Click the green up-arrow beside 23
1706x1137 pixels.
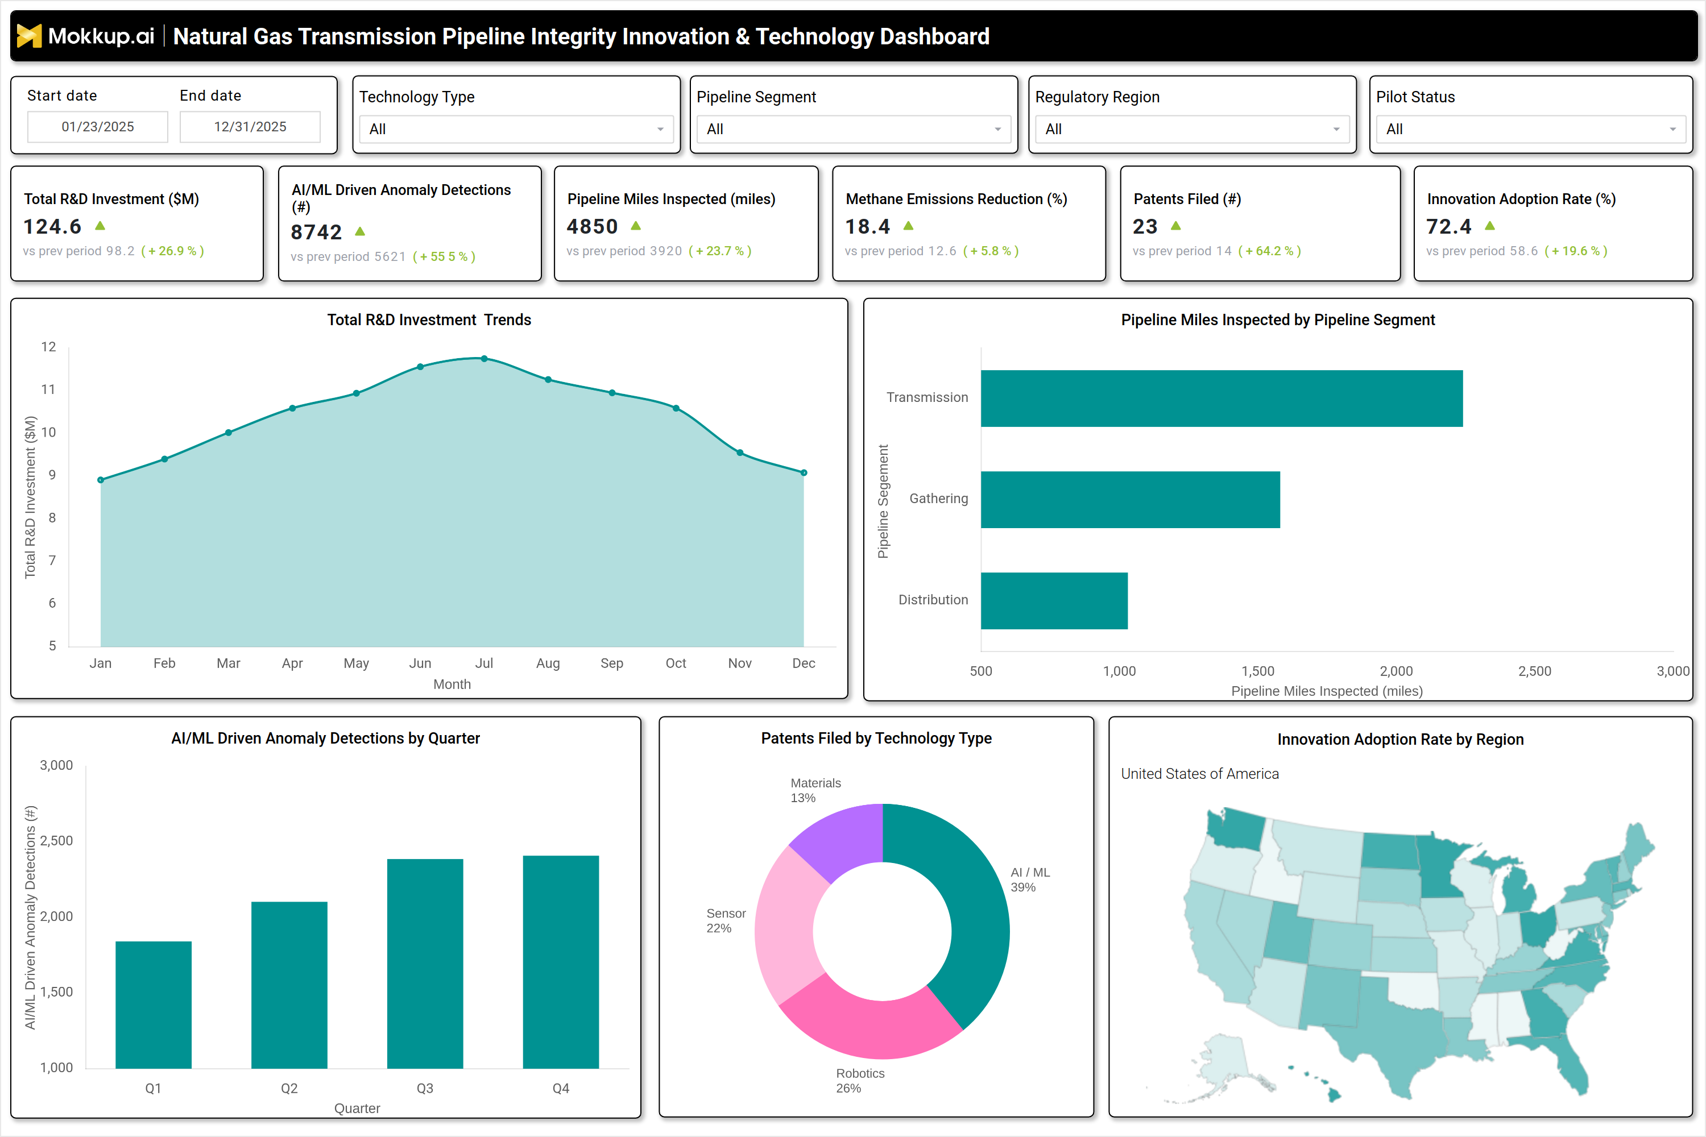click(1176, 226)
